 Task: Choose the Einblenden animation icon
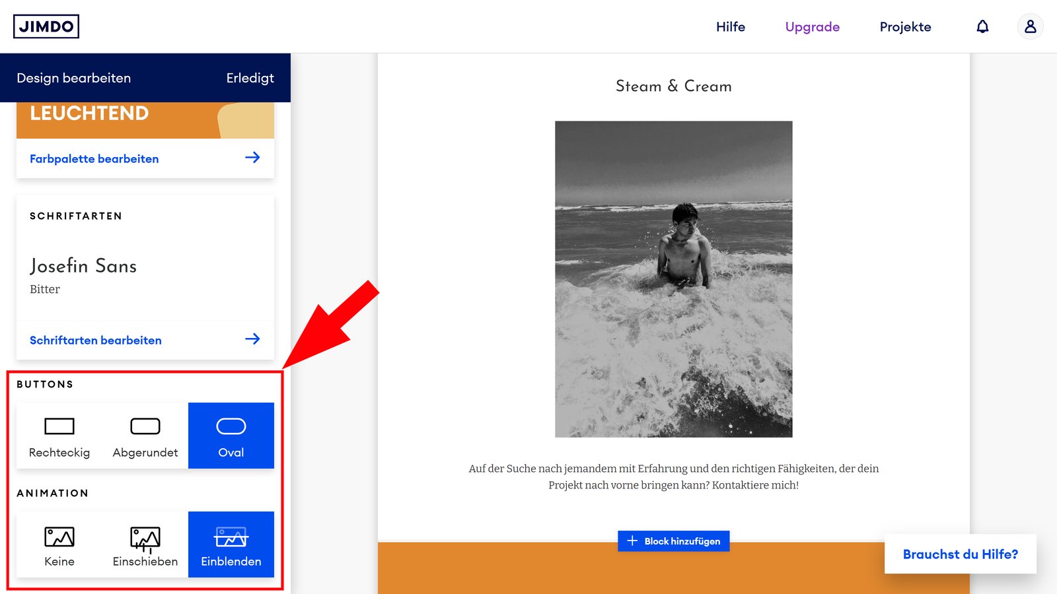[231, 536]
